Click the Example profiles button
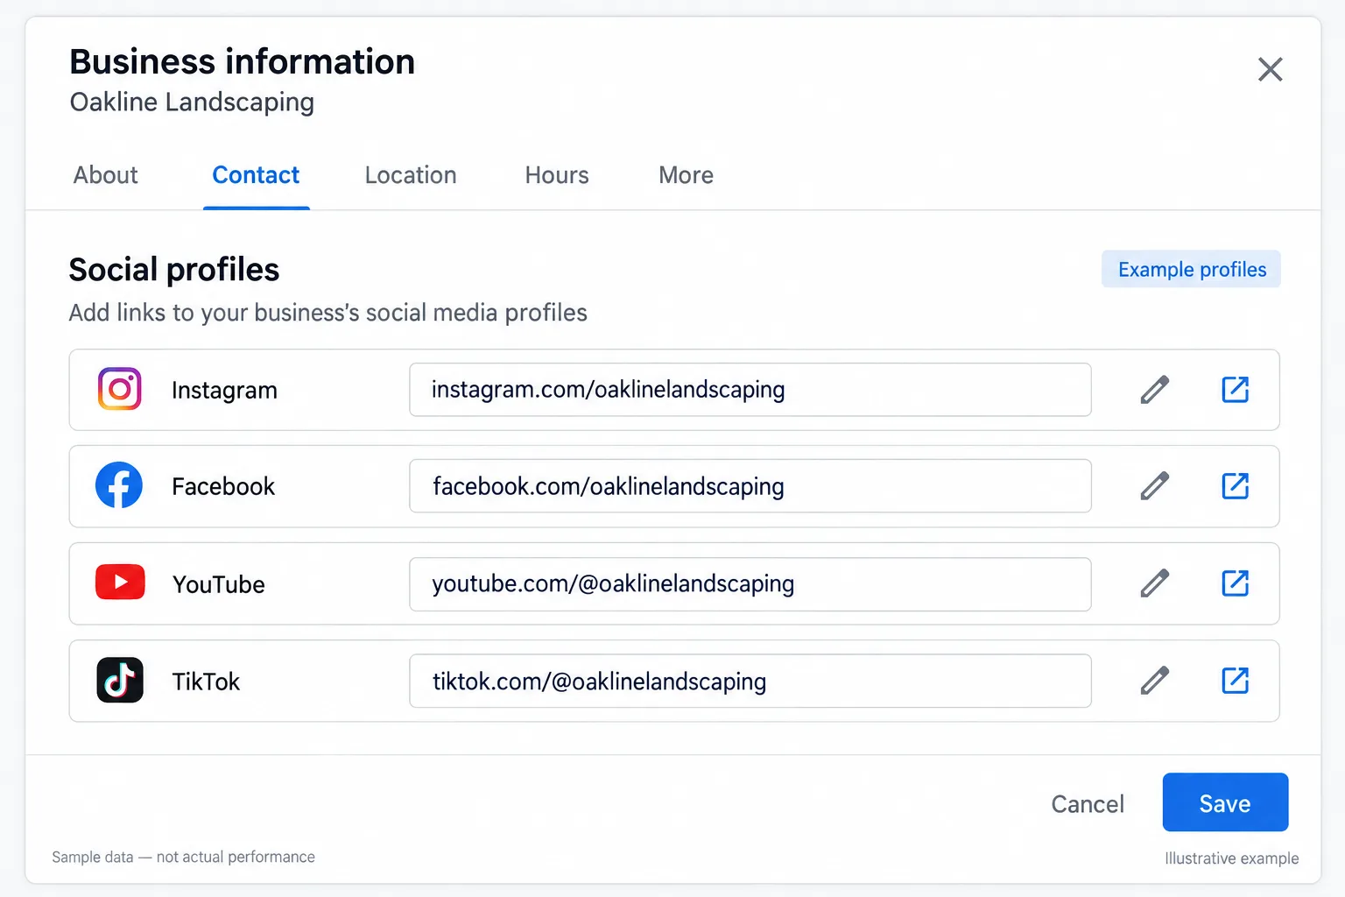 point(1191,269)
